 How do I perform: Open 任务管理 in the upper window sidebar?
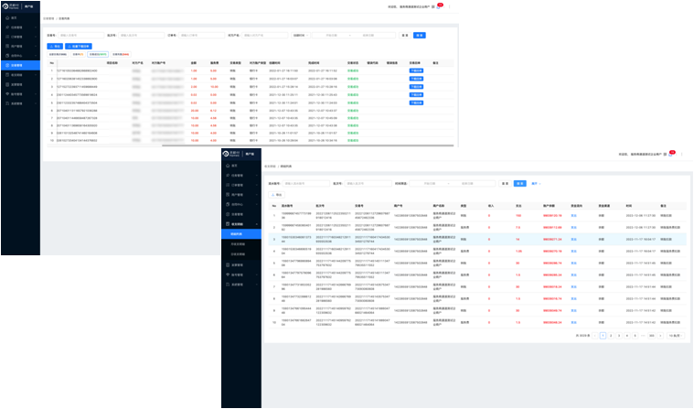click(20, 27)
